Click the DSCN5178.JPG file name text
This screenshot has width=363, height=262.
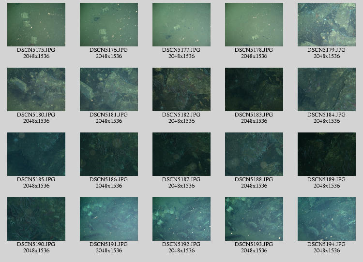[254, 50]
